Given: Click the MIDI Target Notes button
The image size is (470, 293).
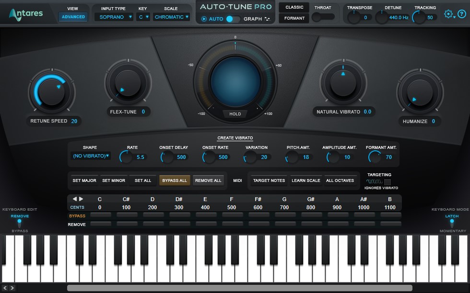Looking at the screenshot, I should point(269,180).
